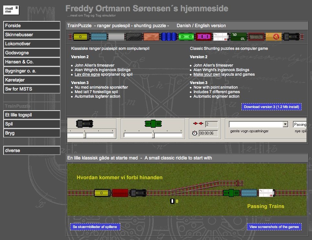Viewport: 312px width, 240px height.
Task: Click the mail me icon
Action: tap(11, 10)
